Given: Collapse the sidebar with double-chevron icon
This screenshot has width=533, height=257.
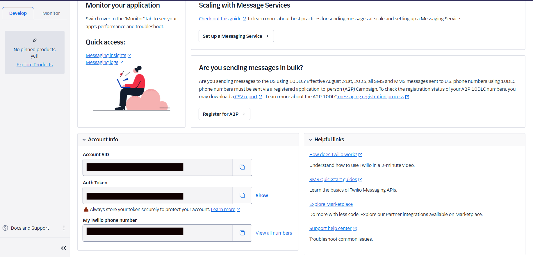Looking at the screenshot, I should click(x=63, y=248).
